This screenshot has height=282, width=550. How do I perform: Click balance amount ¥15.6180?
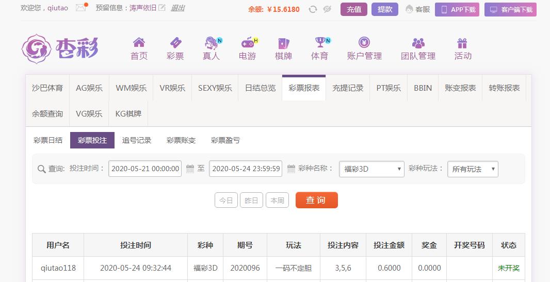(x=283, y=9)
